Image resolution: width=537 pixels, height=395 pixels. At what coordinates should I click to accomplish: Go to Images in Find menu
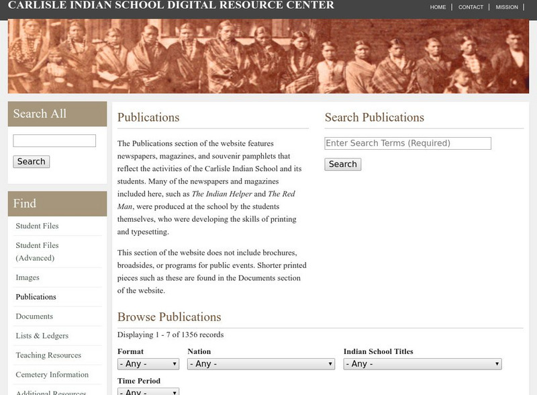tap(28, 277)
